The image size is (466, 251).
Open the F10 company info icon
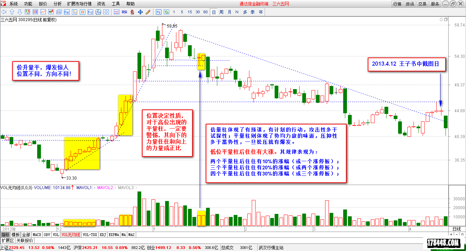coord(67,12)
